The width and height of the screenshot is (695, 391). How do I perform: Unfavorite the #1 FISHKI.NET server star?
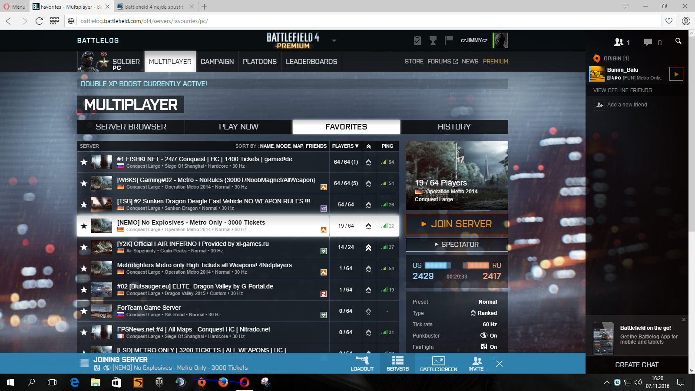pyautogui.click(x=84, y=162)
